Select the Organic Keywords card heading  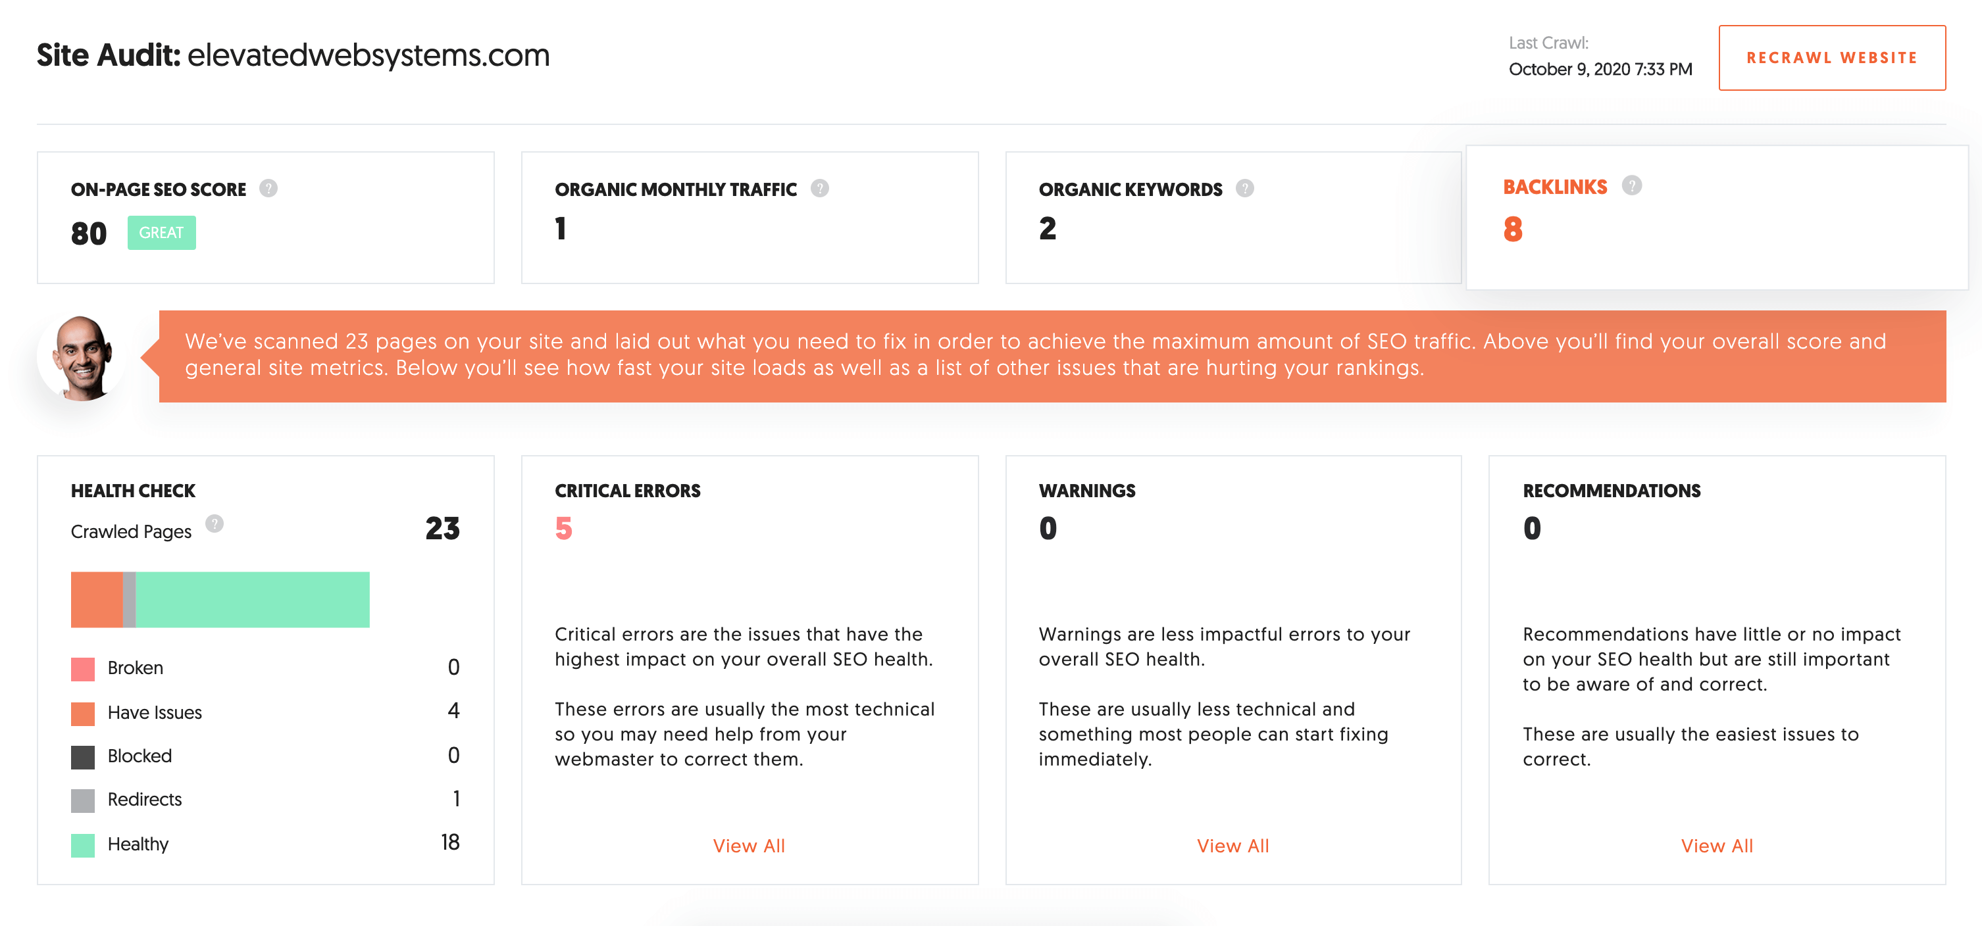click(x=1131, y=189)
